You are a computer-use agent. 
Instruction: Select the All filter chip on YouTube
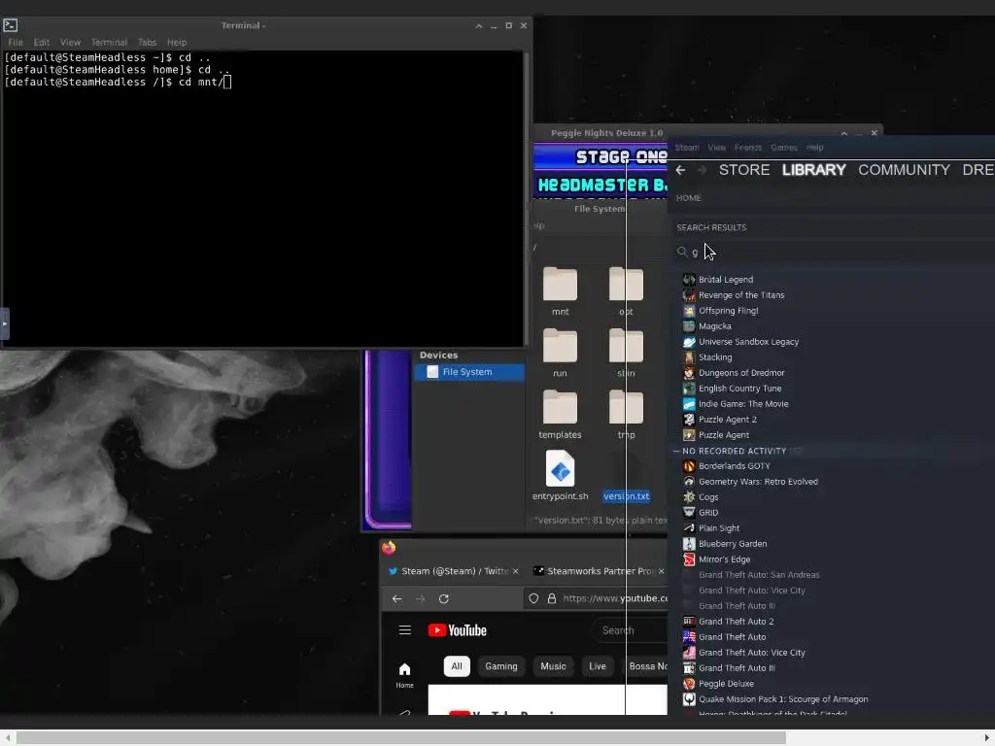click(x=457, y=666)
